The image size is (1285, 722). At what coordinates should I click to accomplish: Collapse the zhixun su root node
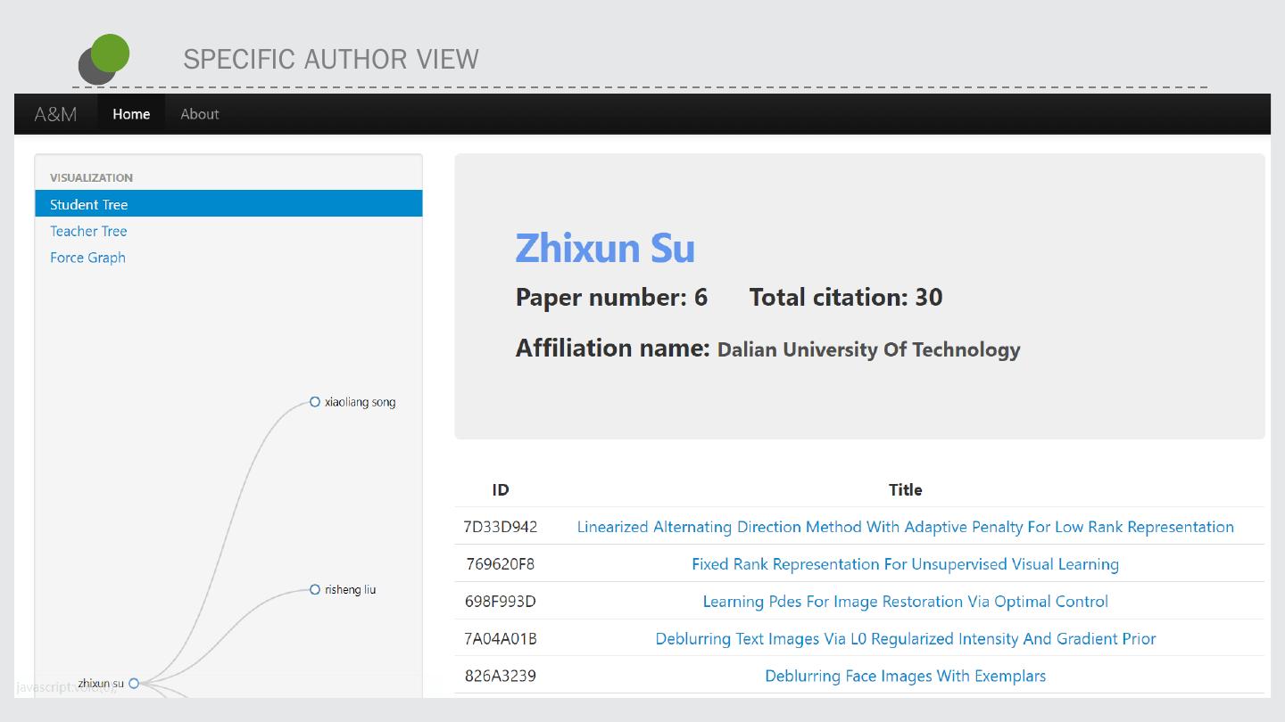[134, 684]
